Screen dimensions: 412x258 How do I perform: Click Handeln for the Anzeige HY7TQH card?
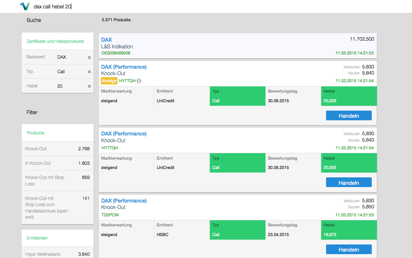349,116
